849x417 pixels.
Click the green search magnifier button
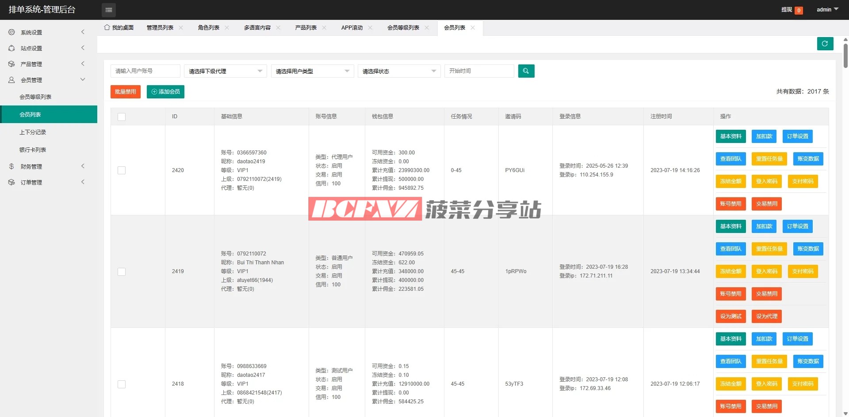pos(526,71)
